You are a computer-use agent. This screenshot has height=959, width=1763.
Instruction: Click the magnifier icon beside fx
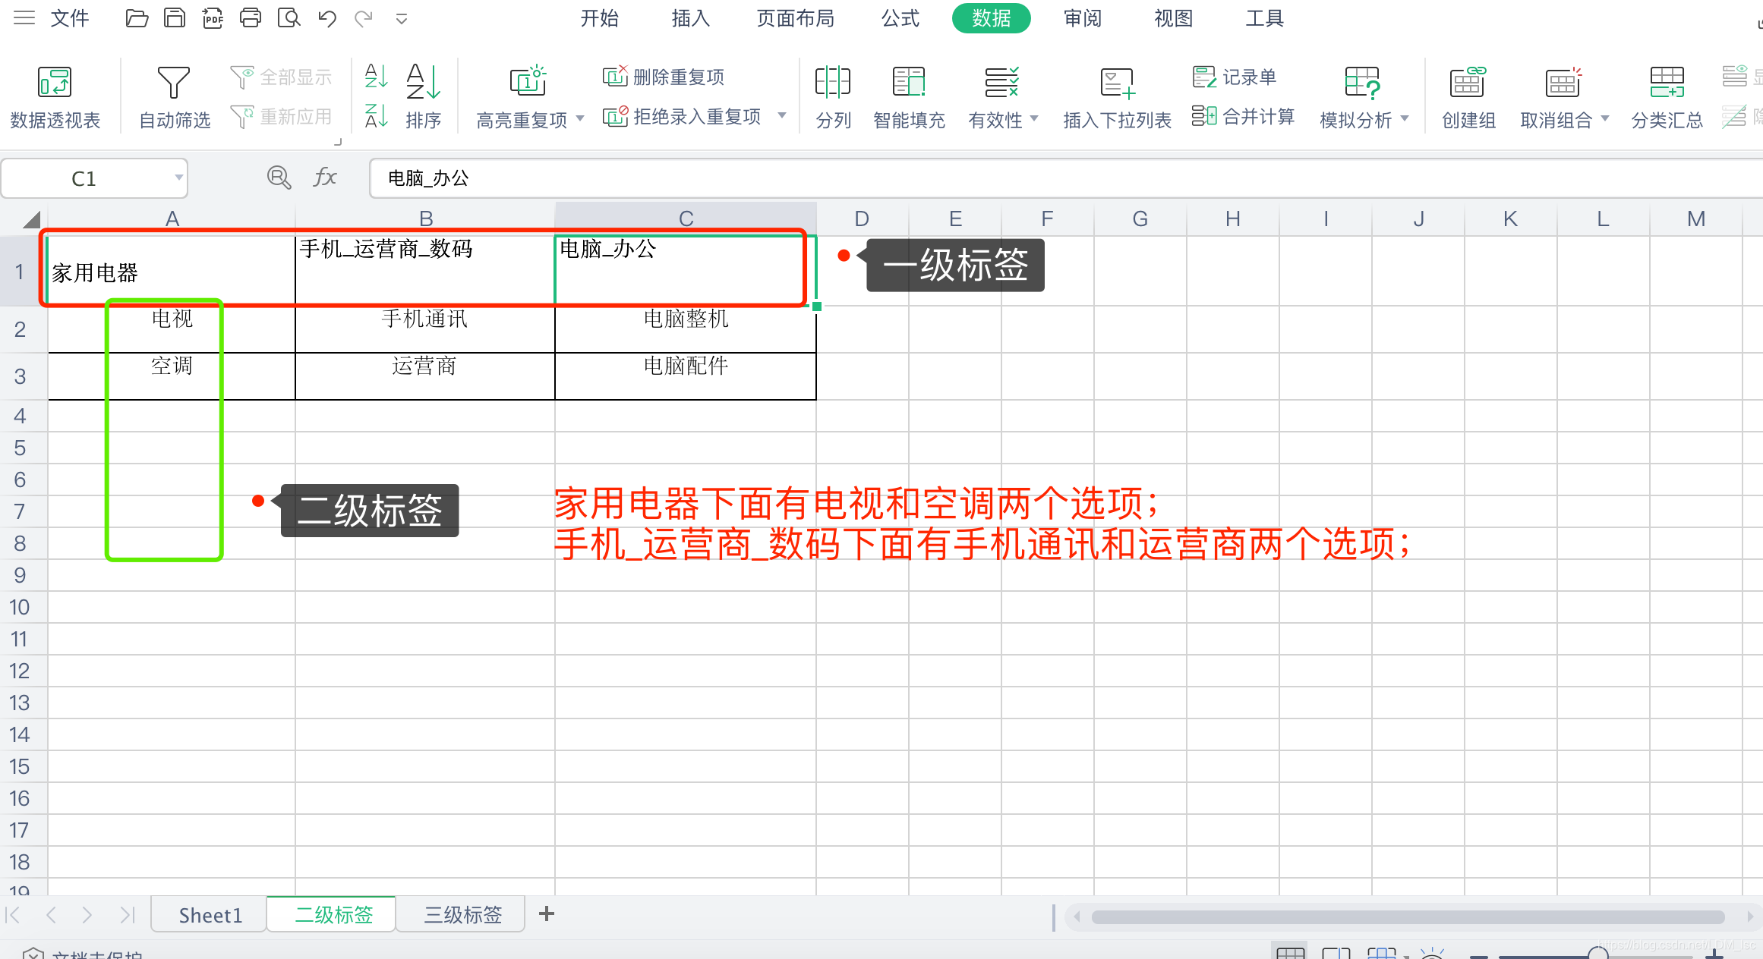[x=279, y=178]
